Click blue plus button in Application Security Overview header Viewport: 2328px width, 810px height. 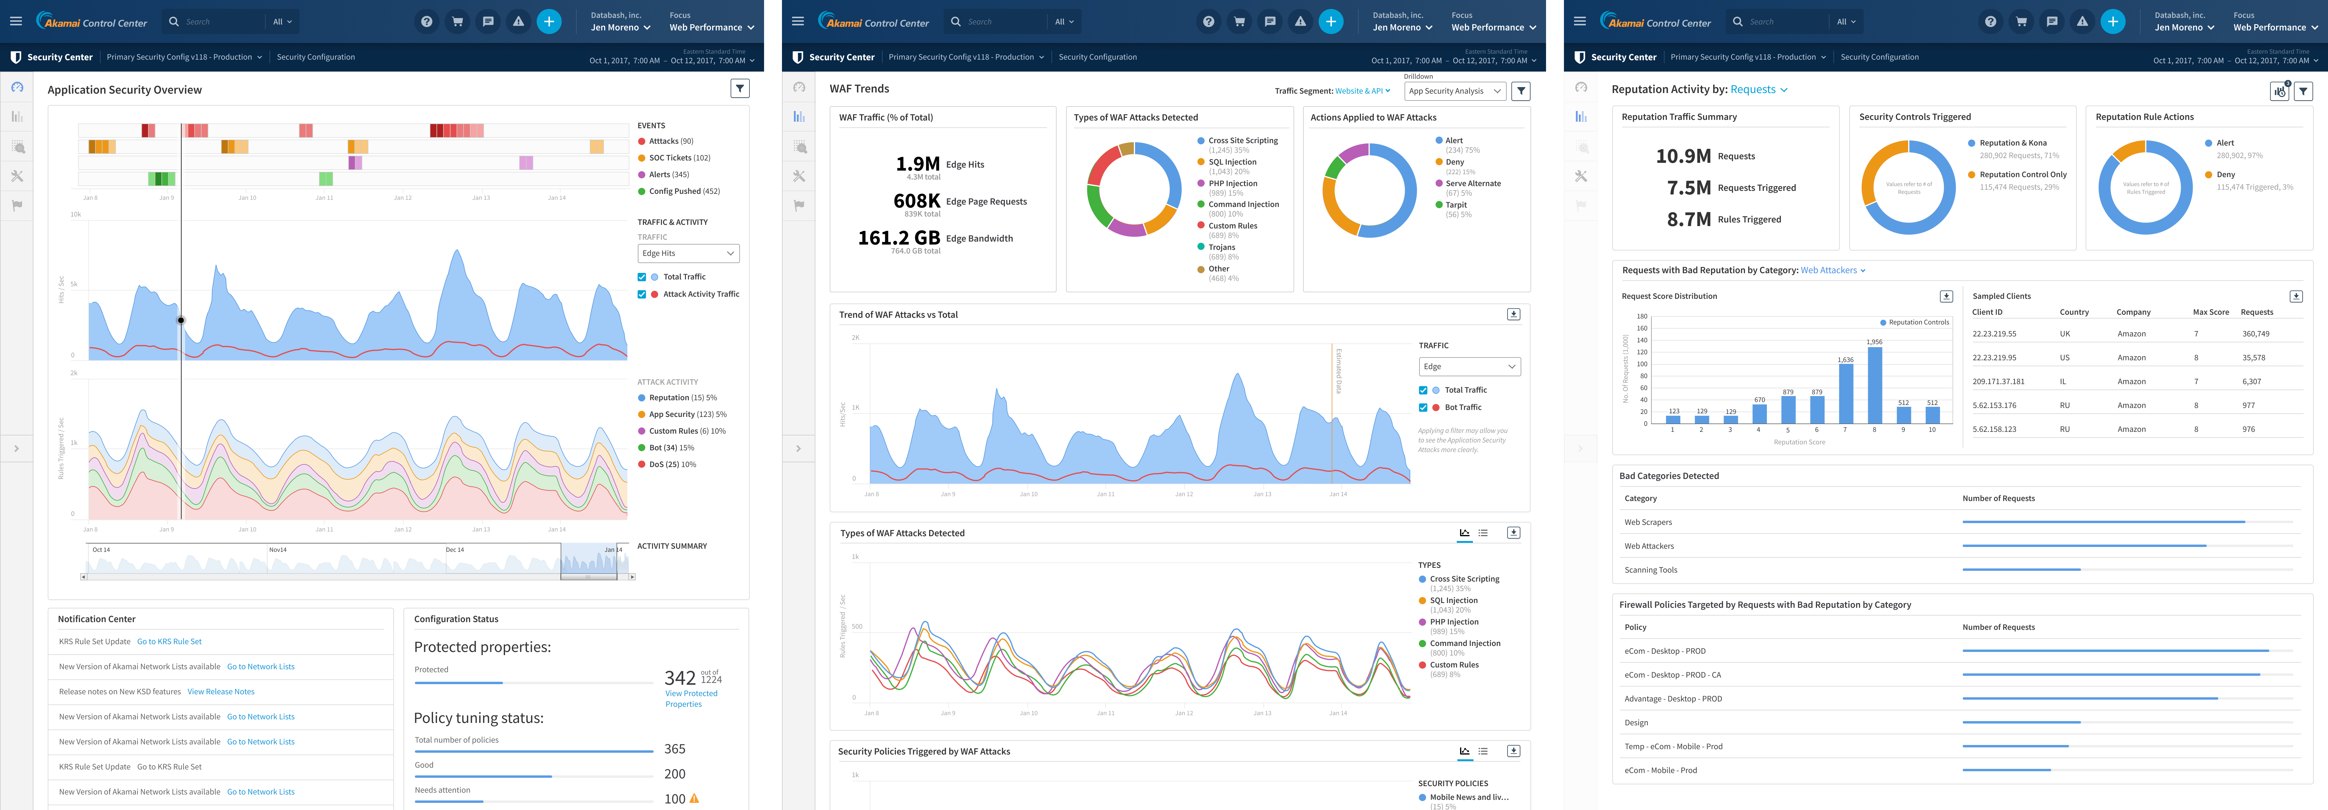(549, 22)
